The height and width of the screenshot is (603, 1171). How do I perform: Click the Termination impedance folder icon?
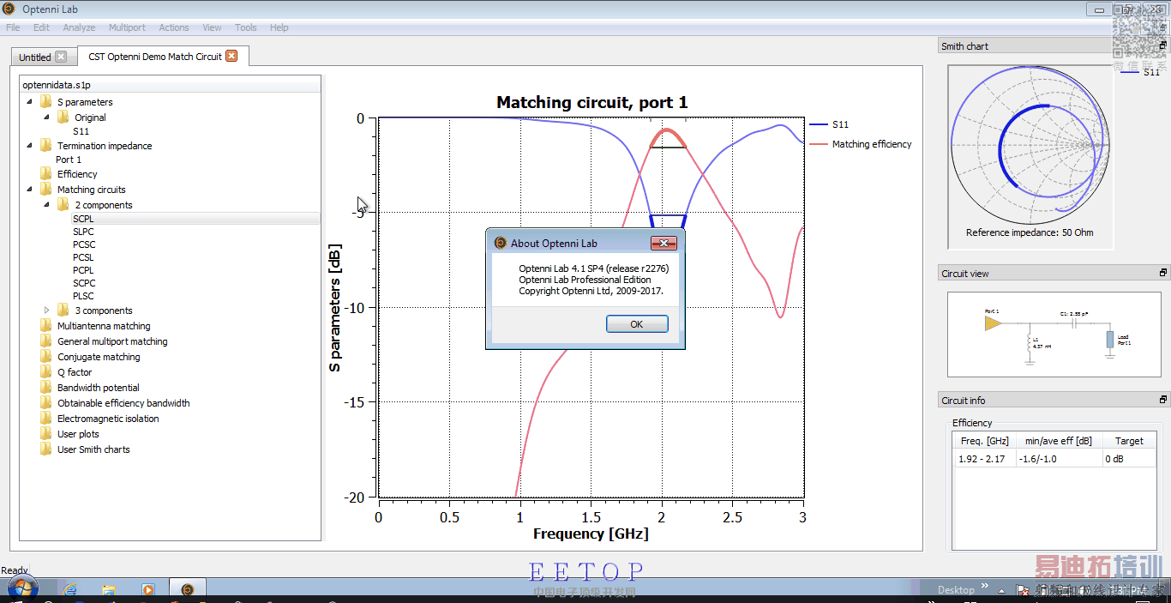pos(45,146)
